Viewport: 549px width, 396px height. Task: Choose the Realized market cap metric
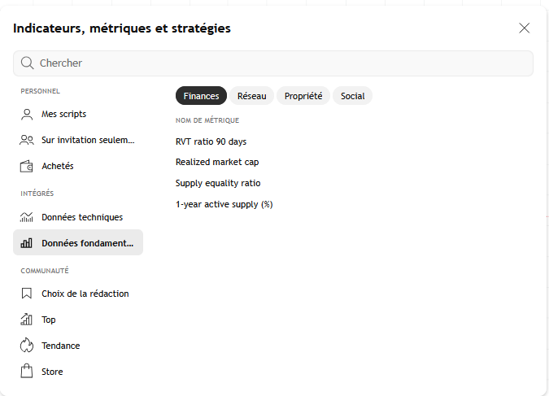pyautogui.click(x=217, y=163)
